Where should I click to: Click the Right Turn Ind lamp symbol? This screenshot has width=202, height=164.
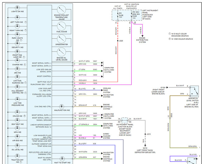[x=17, y=26]
